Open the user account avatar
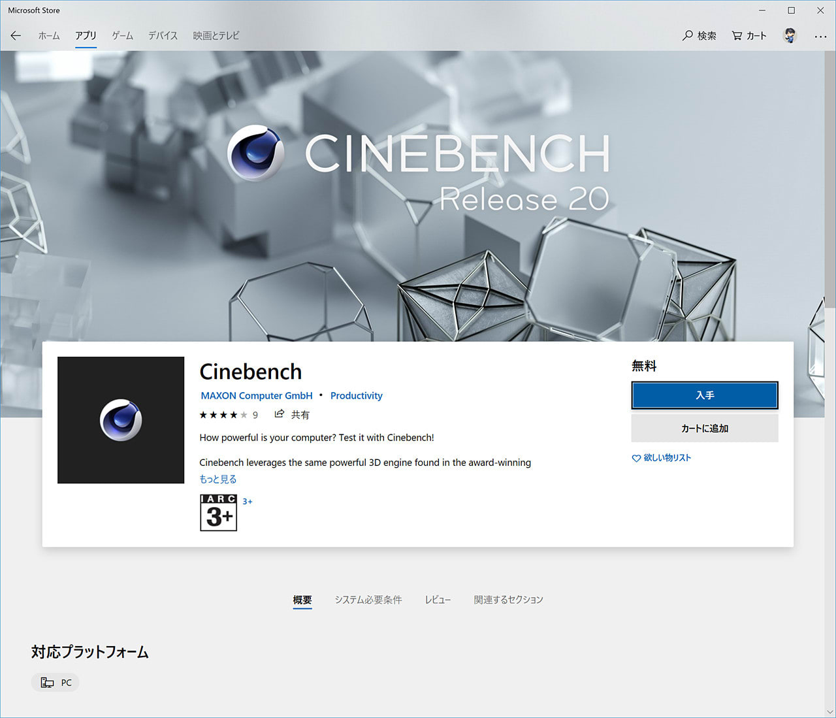This screenshot has width=836, height=718. tap(790, 36)
